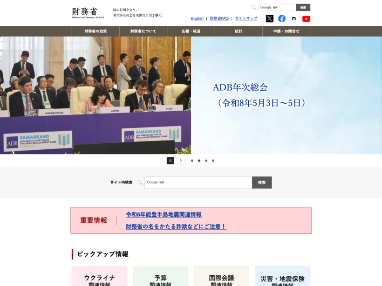Open the 財務省の政策 menu
382x286 pixels.
pyautogui.click(x=95, y=31)
